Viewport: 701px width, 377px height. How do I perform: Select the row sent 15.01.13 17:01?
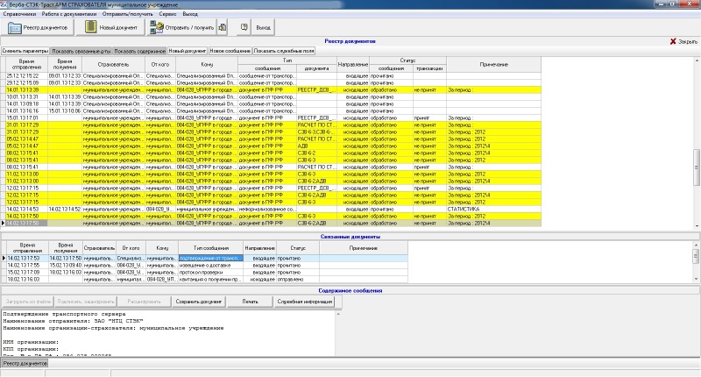click(x=273, y=118)
